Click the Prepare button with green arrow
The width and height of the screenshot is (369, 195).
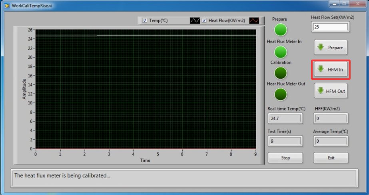click(330, 48)
